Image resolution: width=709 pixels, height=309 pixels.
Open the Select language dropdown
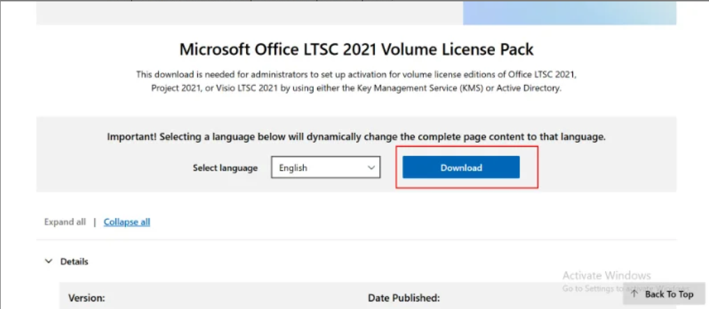[326, 168]
